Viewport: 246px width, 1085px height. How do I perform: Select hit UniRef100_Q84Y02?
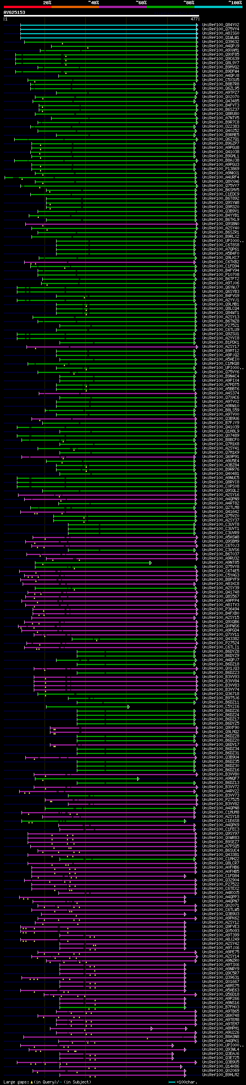pyautogui.click(x=221, y=25)
